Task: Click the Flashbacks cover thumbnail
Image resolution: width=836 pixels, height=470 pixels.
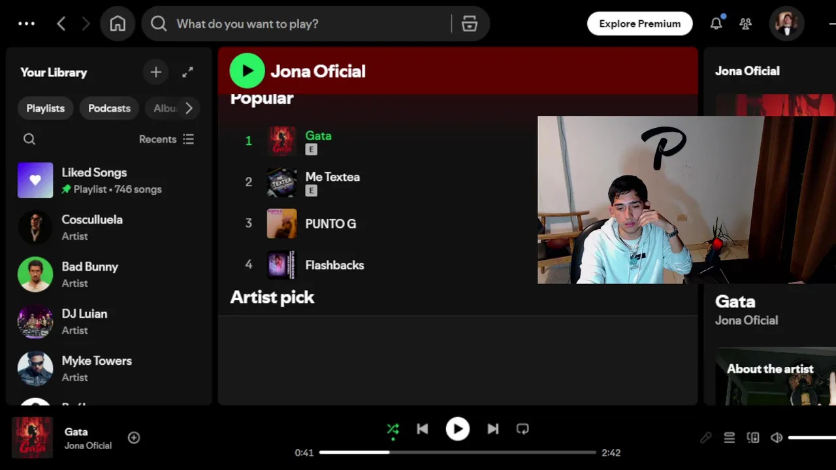Action: [x=281, y=264]
